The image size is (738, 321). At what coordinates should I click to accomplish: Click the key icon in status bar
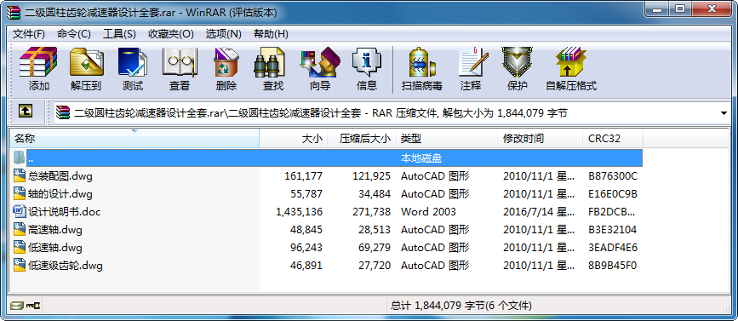[x=34, y=306]
